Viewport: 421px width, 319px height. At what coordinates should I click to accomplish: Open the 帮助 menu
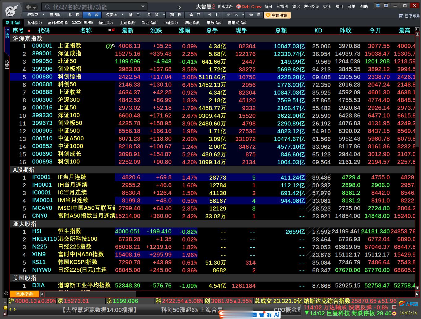click(364, 6)
